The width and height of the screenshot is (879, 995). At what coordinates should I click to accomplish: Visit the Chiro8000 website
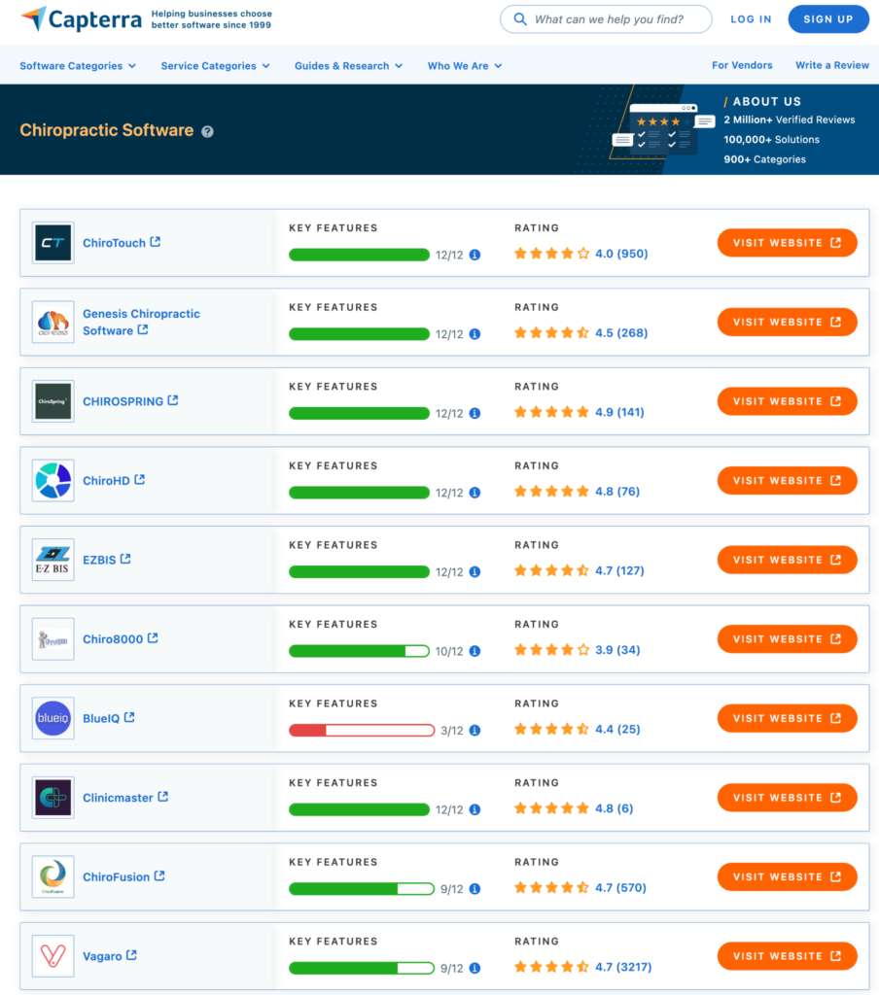tap(787, 639)
